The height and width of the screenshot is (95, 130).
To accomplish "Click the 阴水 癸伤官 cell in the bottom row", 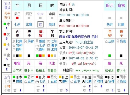I will (121, 79).
